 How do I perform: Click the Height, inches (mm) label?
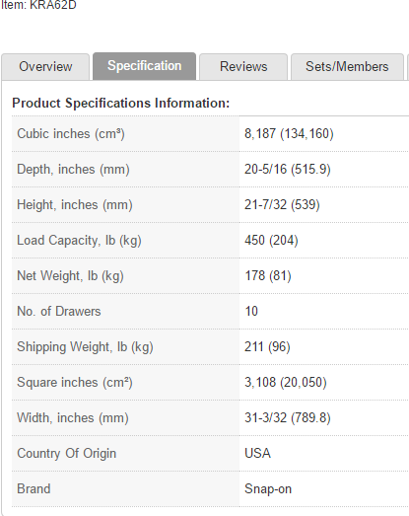[x=75, y=205]
